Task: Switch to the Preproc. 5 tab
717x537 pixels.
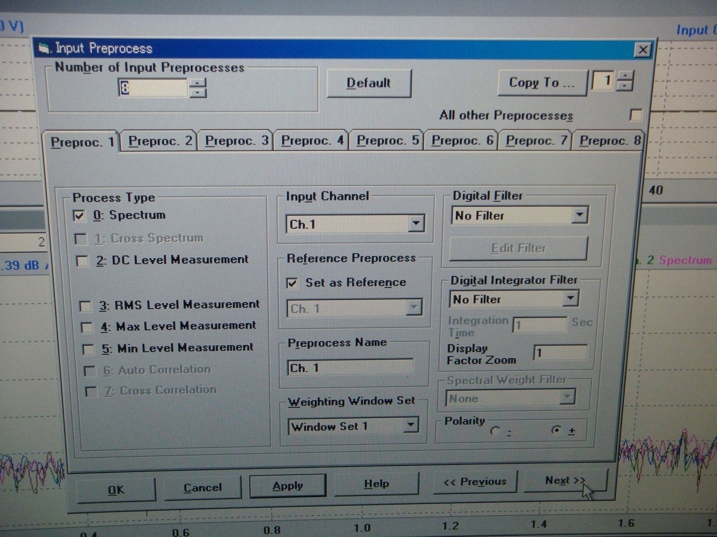Action: [388, 141]
